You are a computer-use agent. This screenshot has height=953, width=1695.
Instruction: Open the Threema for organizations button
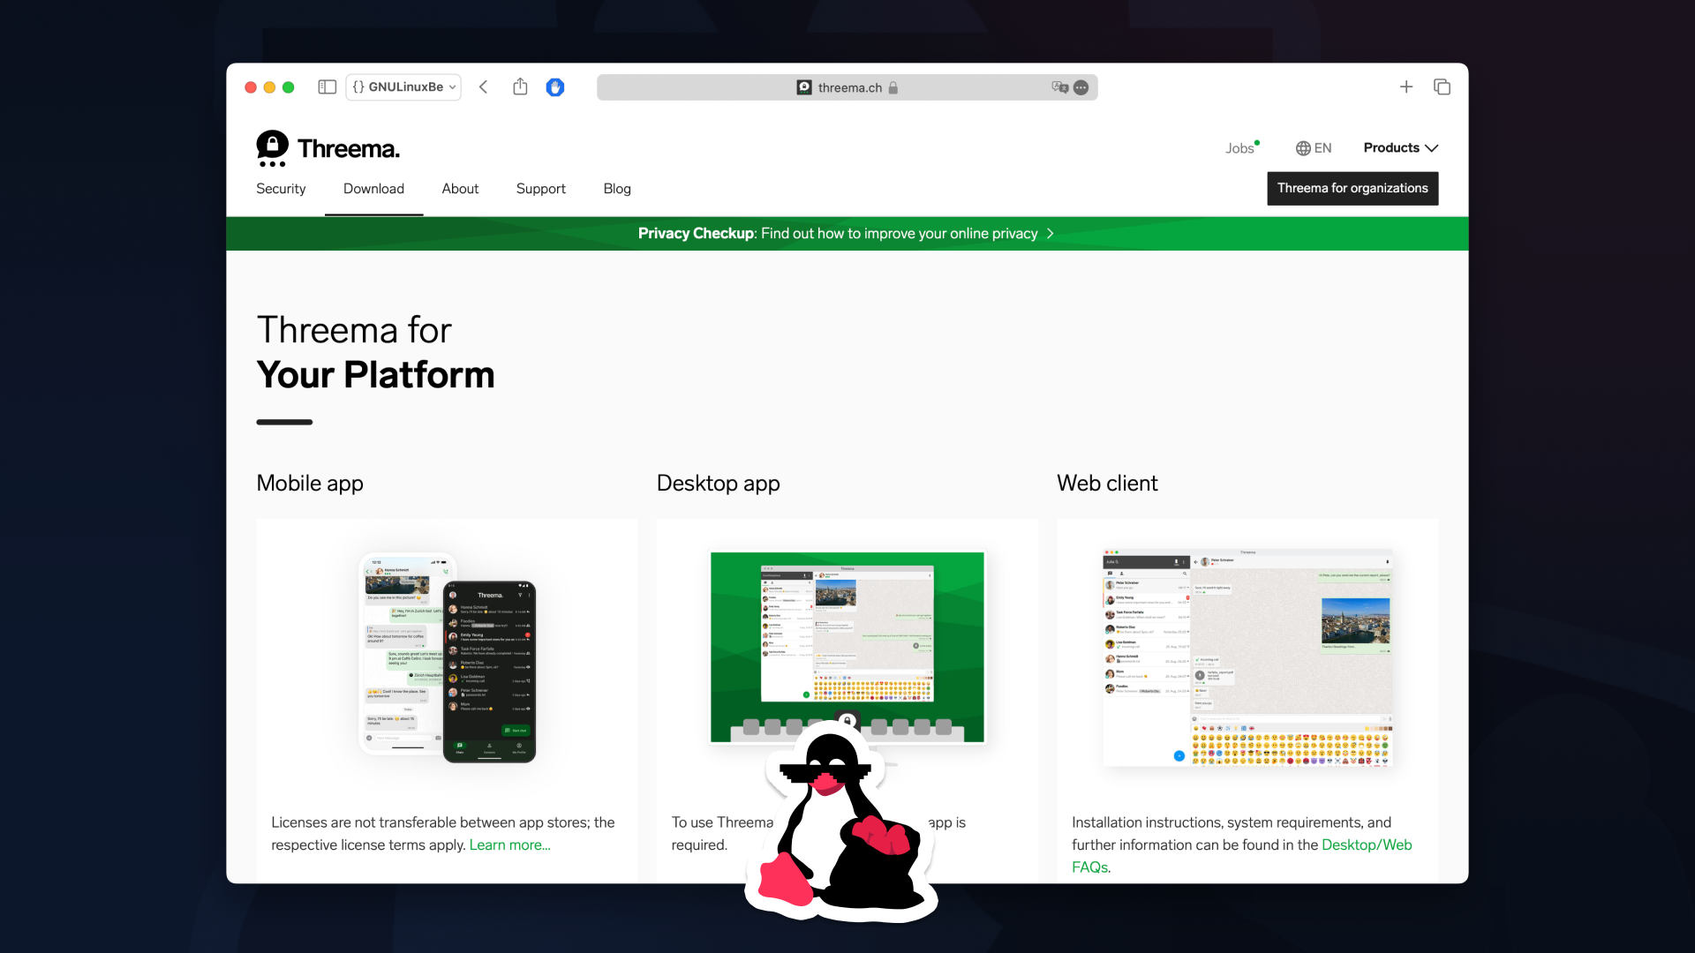pyautogui.click(x=1352, y=188)
